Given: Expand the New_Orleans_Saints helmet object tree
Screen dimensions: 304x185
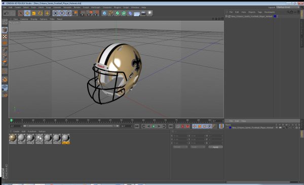Looking at the screenshot, I should (226, 17).
